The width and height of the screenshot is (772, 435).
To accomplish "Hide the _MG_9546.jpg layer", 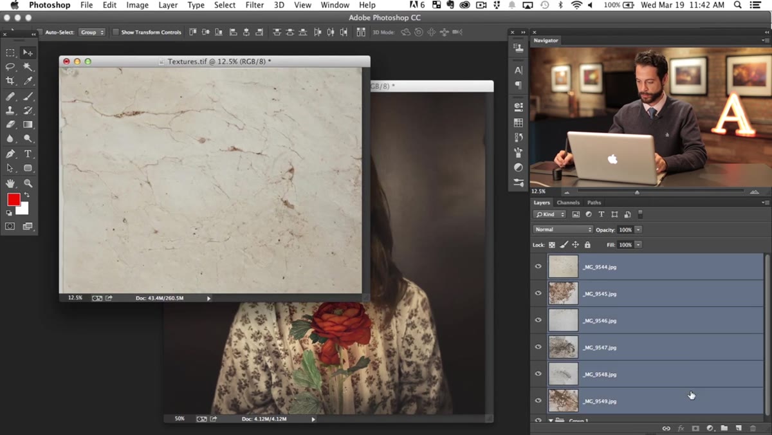I will click(538, 320).
